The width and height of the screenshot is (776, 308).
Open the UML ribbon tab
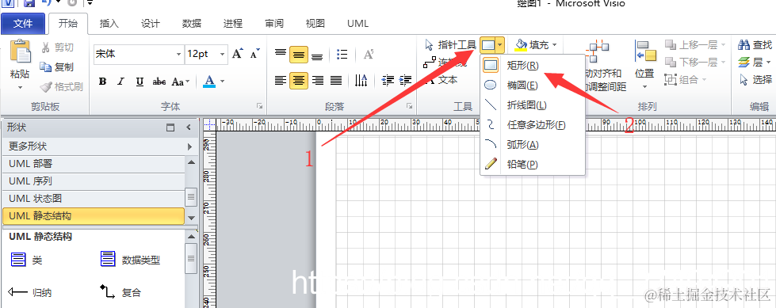357,23
